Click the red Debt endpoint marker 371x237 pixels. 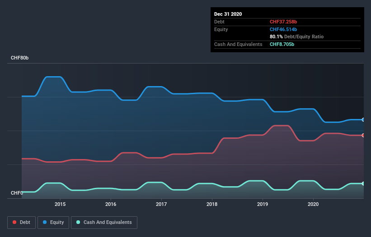point(363,135)
